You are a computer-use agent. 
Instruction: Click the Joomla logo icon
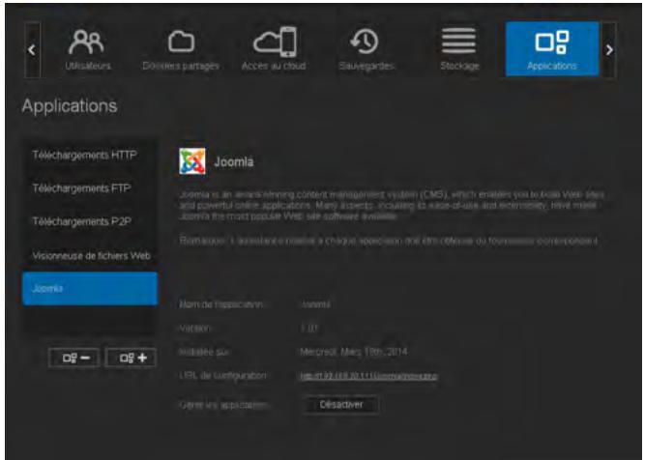[192, 161]
